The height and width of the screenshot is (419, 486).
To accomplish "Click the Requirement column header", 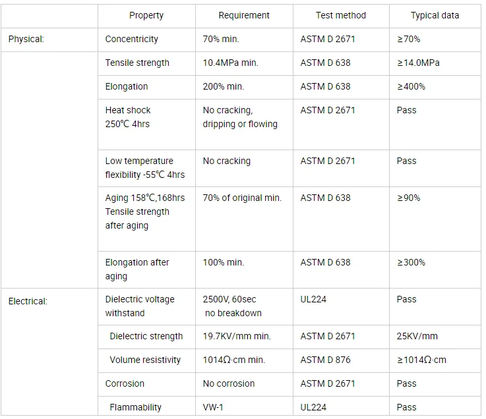I will click(244, 15).
